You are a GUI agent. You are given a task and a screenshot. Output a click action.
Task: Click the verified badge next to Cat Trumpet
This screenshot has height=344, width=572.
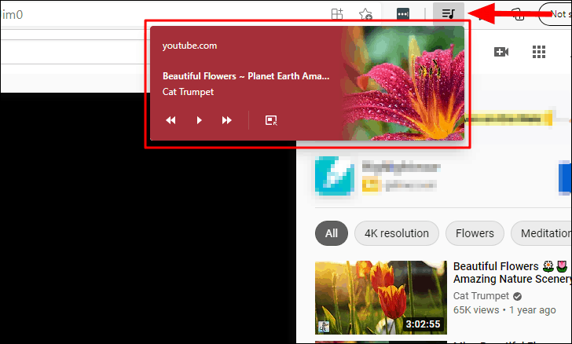tap(517, 296)
